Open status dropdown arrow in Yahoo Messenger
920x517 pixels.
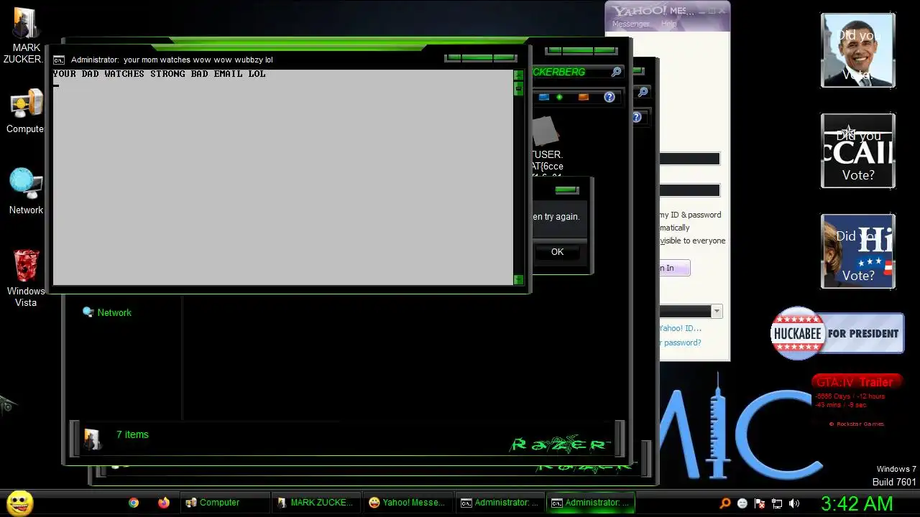[x=717, y=311]
